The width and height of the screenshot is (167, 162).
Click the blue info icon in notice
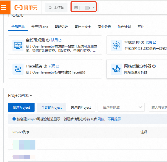[14, 119]
